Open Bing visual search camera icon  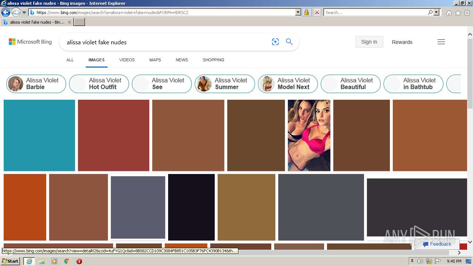[x=275, y=42]
